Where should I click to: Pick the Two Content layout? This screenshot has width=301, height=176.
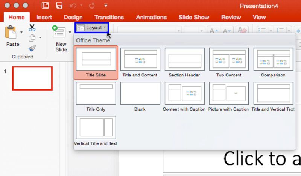[x=229, y=63]
